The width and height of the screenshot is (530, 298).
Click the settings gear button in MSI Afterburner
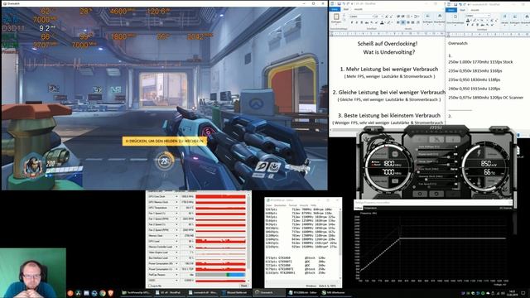[420, 194]
